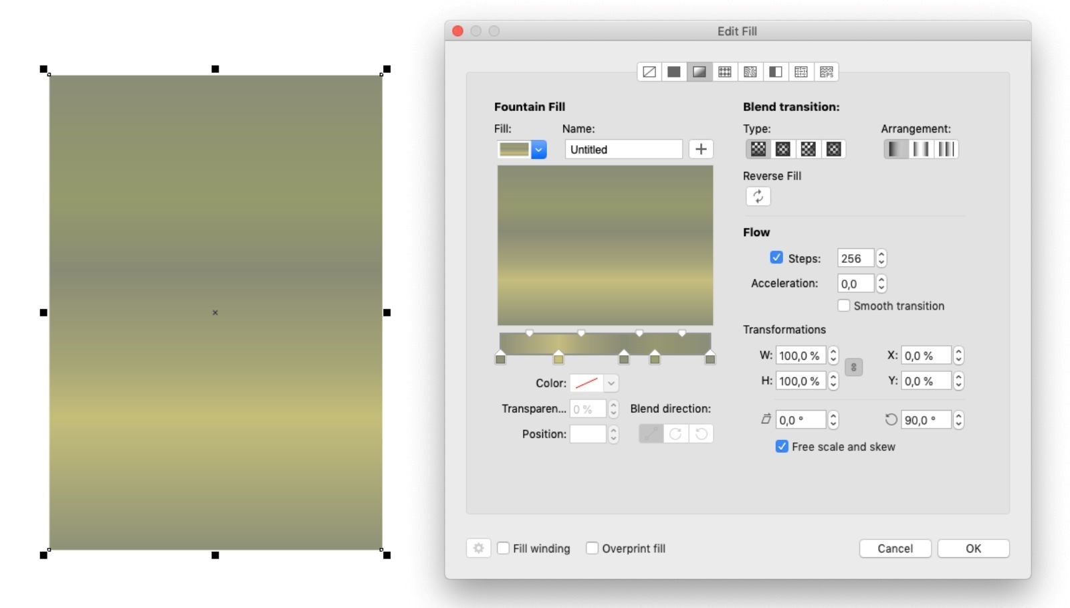Disable the Steps checkbox

[776, 258]
